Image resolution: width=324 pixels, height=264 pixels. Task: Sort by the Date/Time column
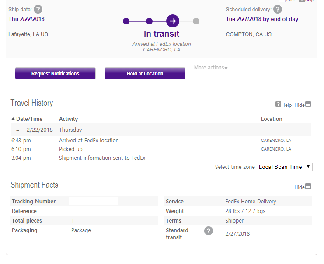[x=27, y=119]
